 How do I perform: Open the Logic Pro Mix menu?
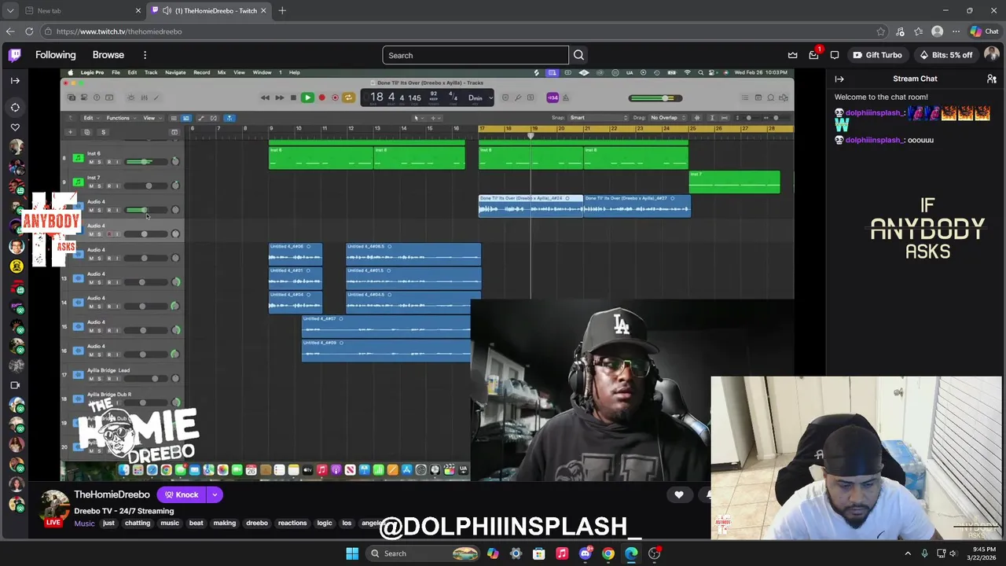coord(222,72)
